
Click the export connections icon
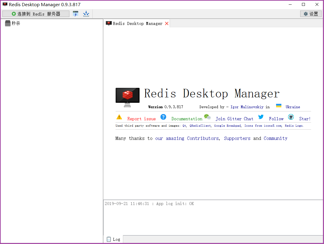click(x=86, y=14)
